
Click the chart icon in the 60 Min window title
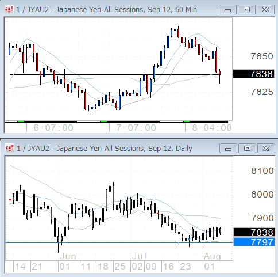[9, 10]
